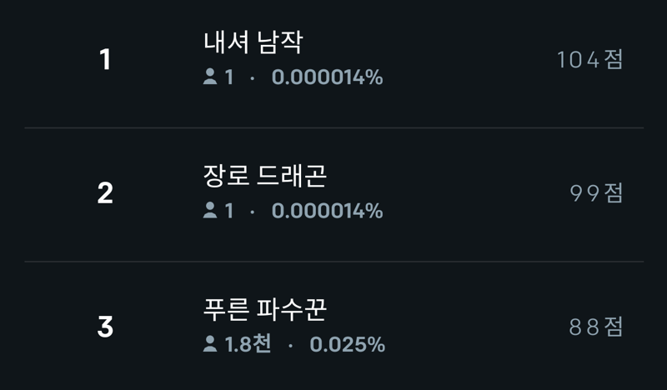Open the 장로 드래곤 leaderboard entry
This screenshot has height=390, width=667.
coord(334,194)
